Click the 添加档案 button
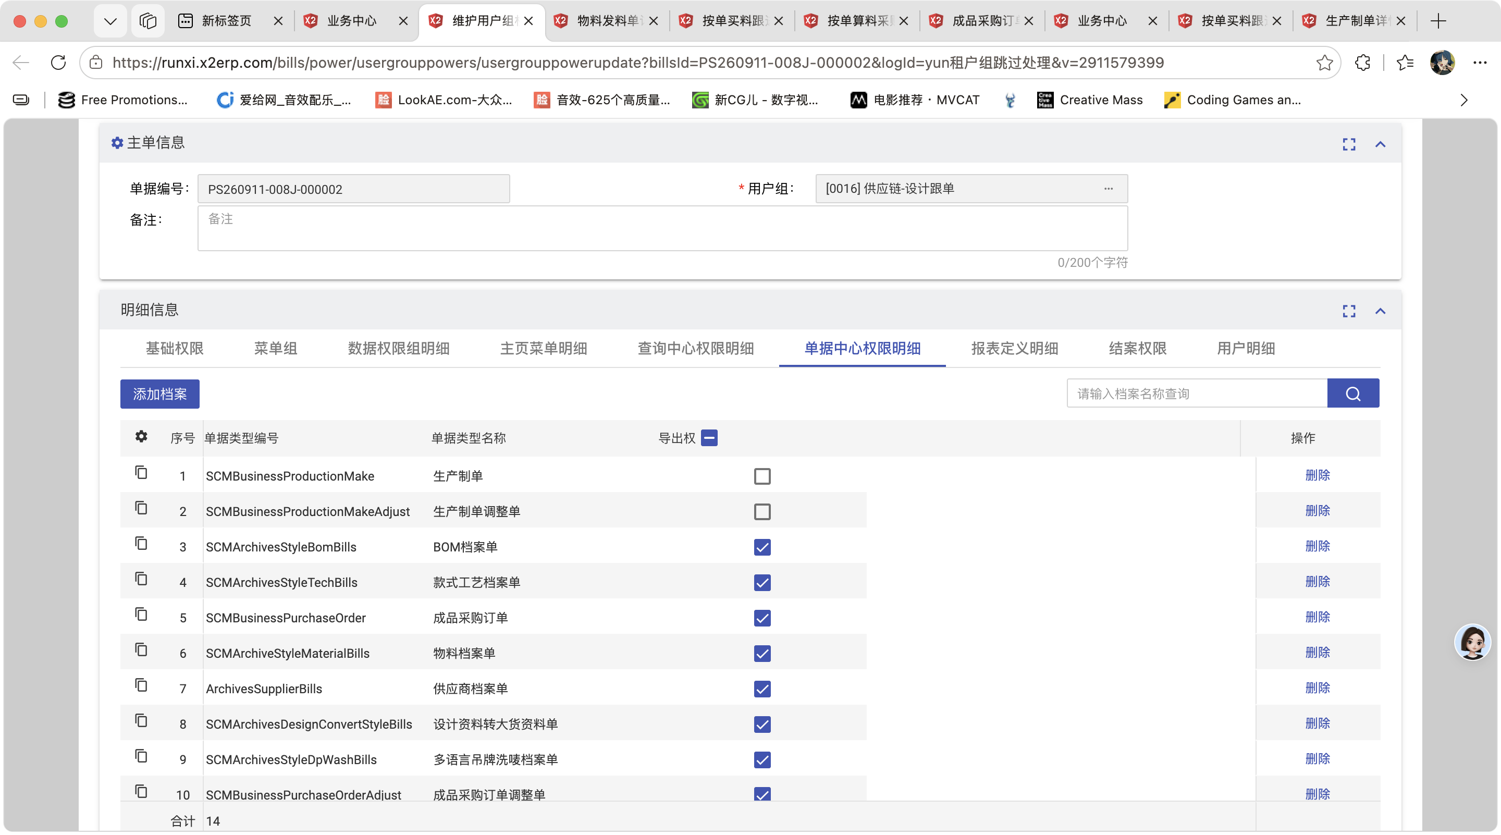The image size is (1501, 835). 159,394
